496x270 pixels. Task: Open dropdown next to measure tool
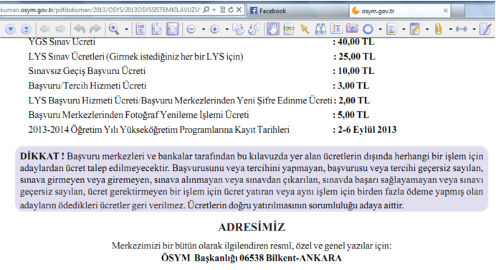tap(474, 29)
